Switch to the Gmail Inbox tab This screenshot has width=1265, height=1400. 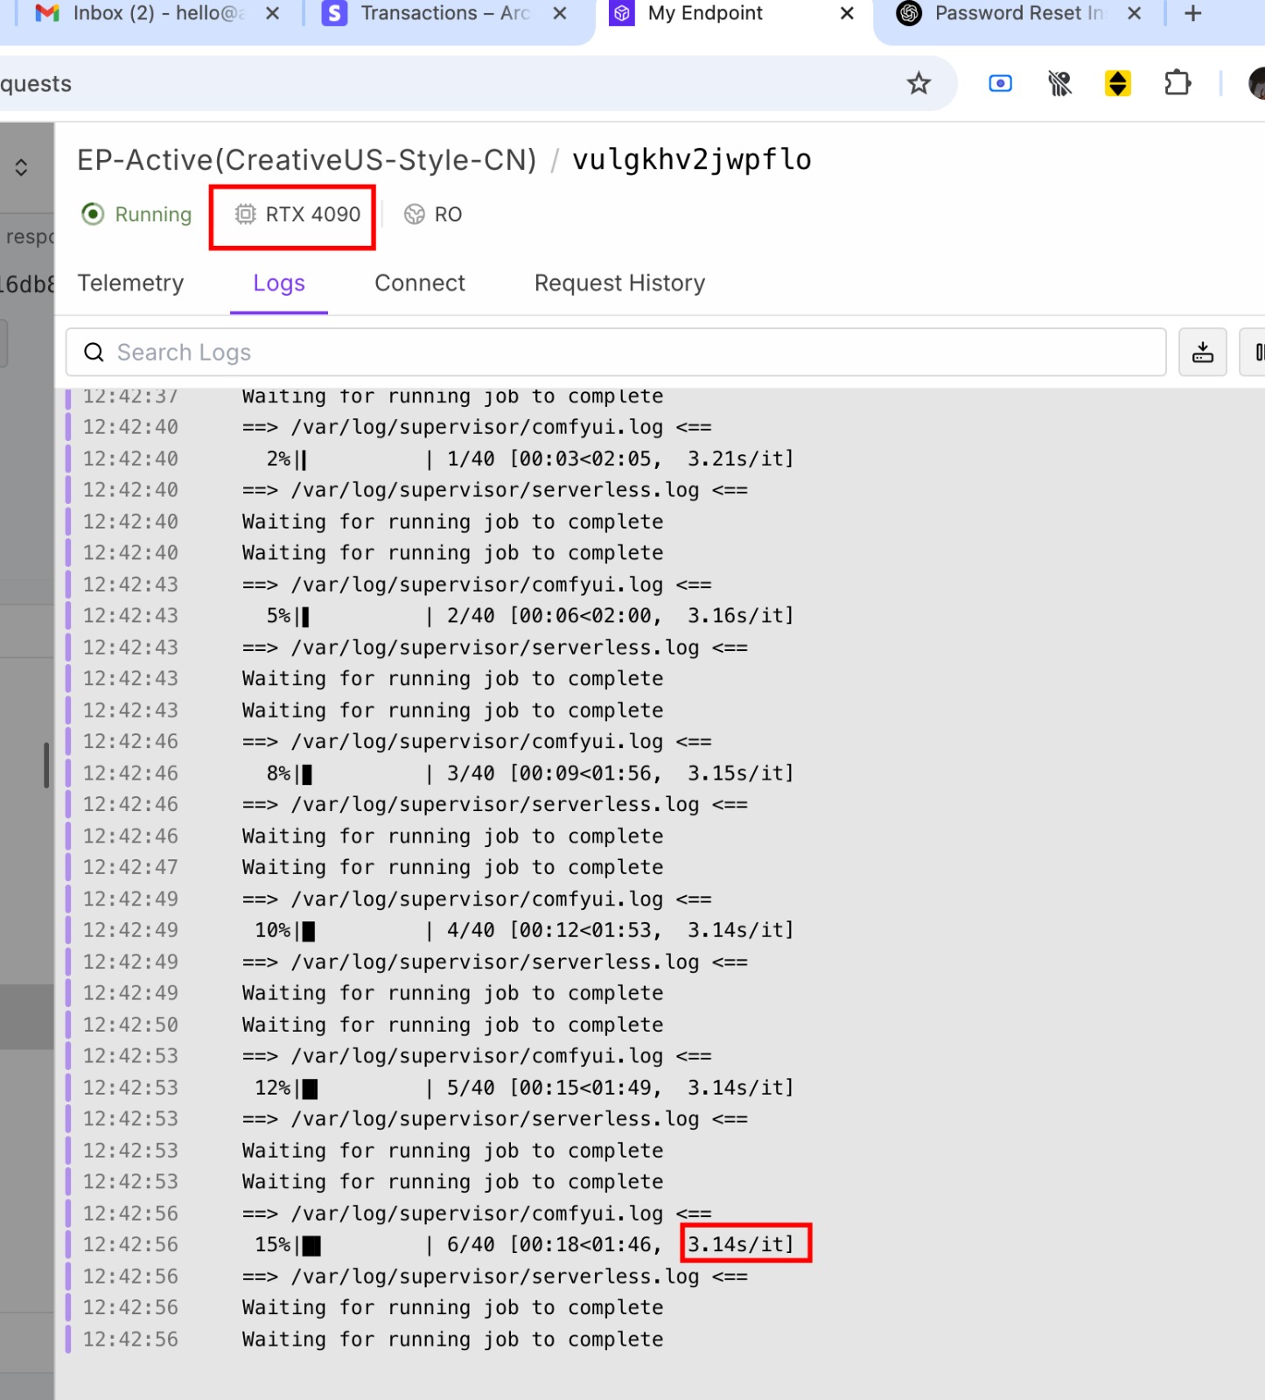(x=140, y=14)
